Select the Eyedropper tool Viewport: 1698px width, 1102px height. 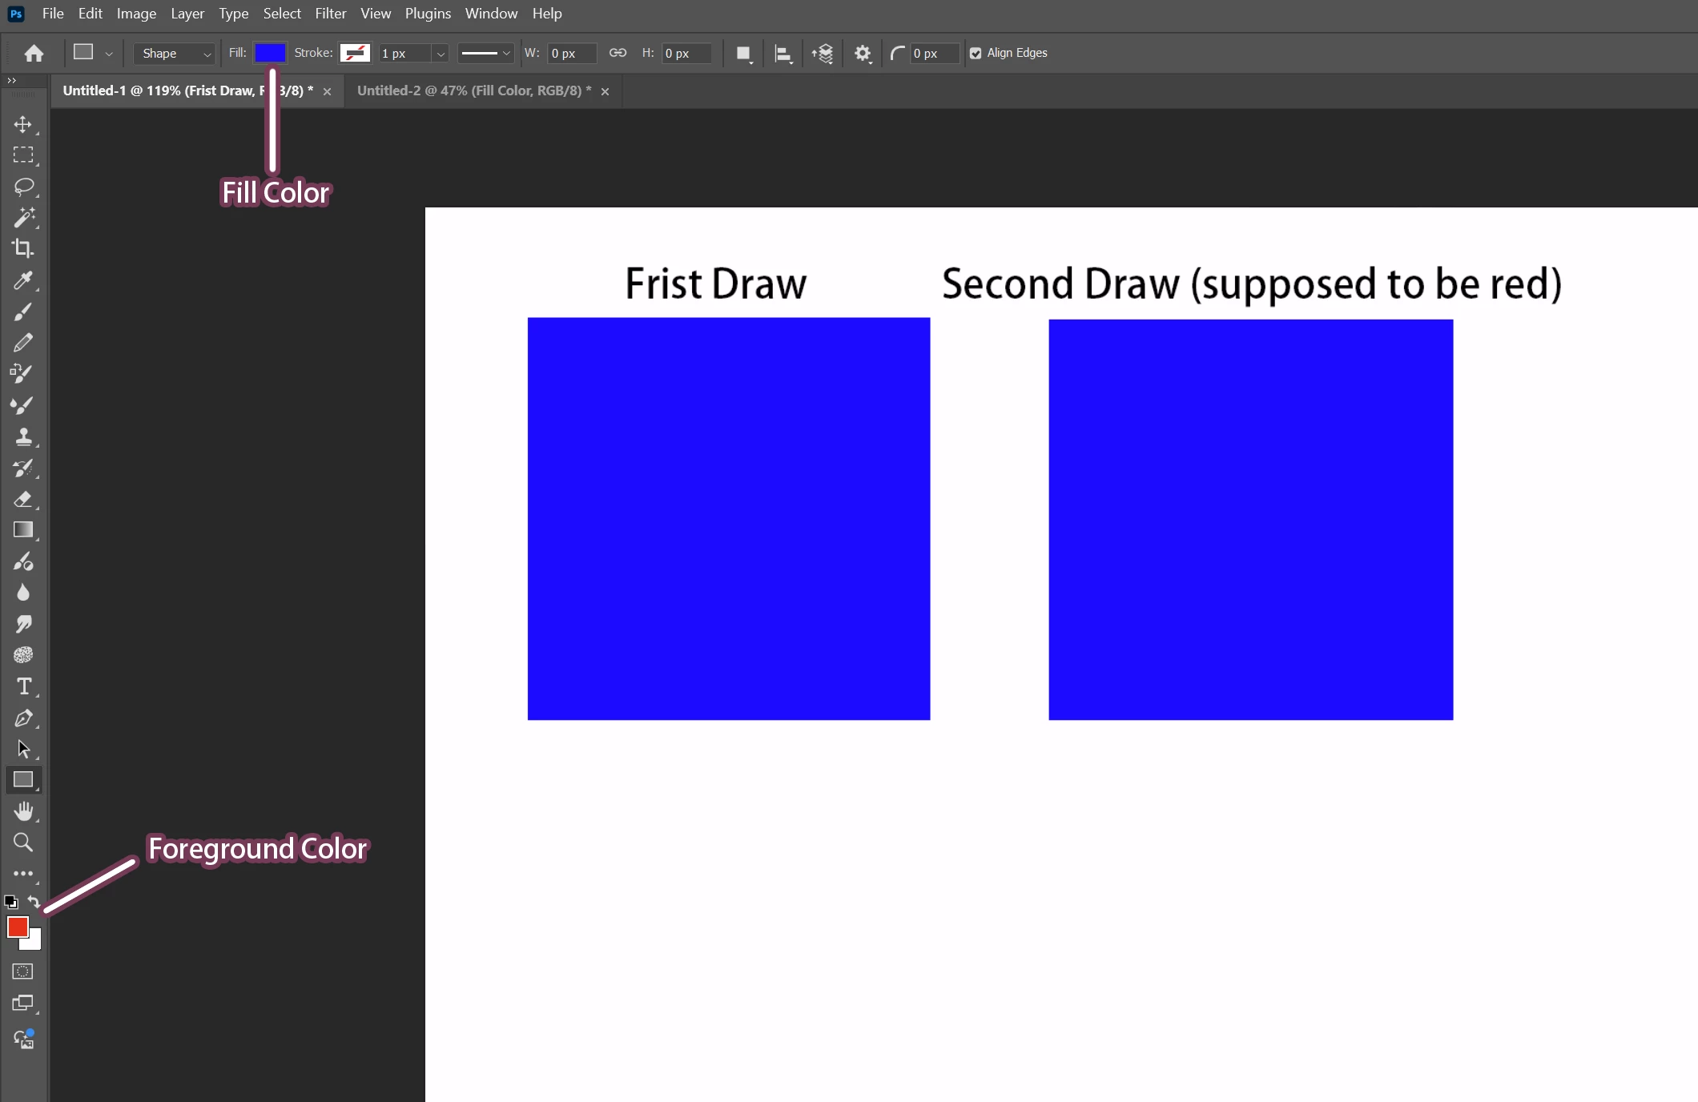23,280
